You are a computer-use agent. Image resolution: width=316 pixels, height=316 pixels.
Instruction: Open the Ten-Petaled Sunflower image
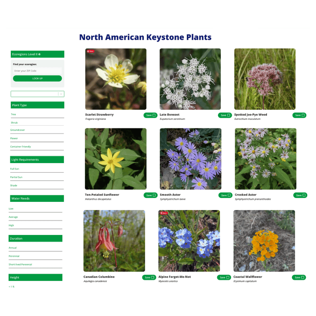(115, 159)
